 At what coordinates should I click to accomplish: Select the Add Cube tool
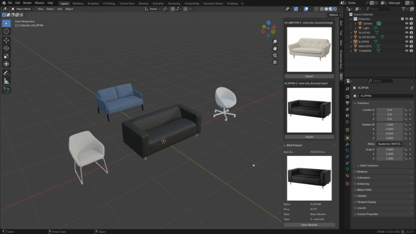(6, 90)
